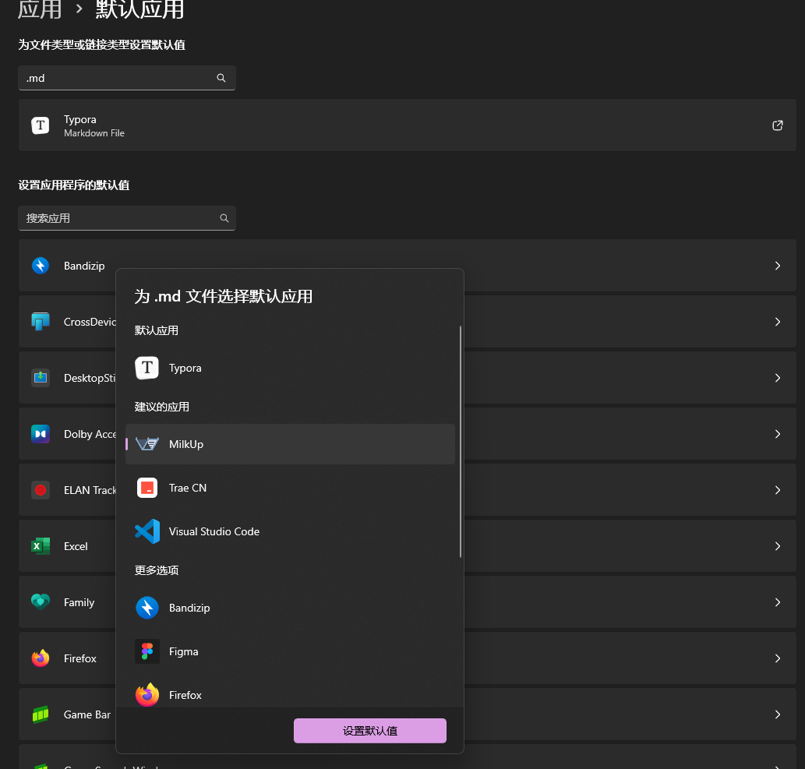Expand the Firefox row chevron
The width and height of the screenshot is (805, 769).
pos(777,658)
